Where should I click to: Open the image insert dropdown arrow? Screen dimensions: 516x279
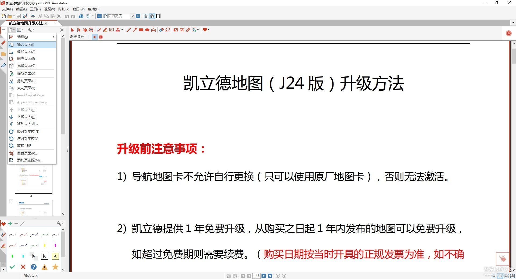click(198, 30)
